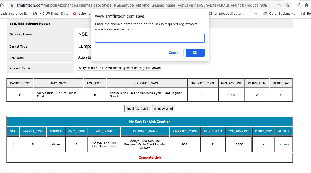Viewport: 311px width, 173px height.
Task: Click the PRODUCT_NAME header in scheme table
Action: pyautogui.click(x=147, y=83)
